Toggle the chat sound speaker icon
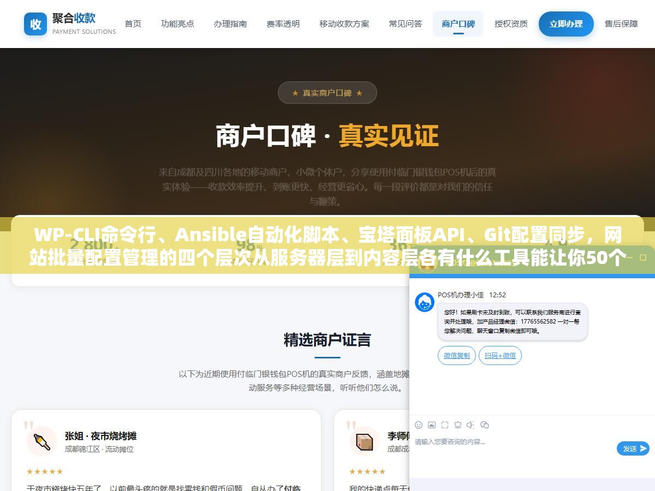Screen dimensions: 655x491 click(471, 425)
